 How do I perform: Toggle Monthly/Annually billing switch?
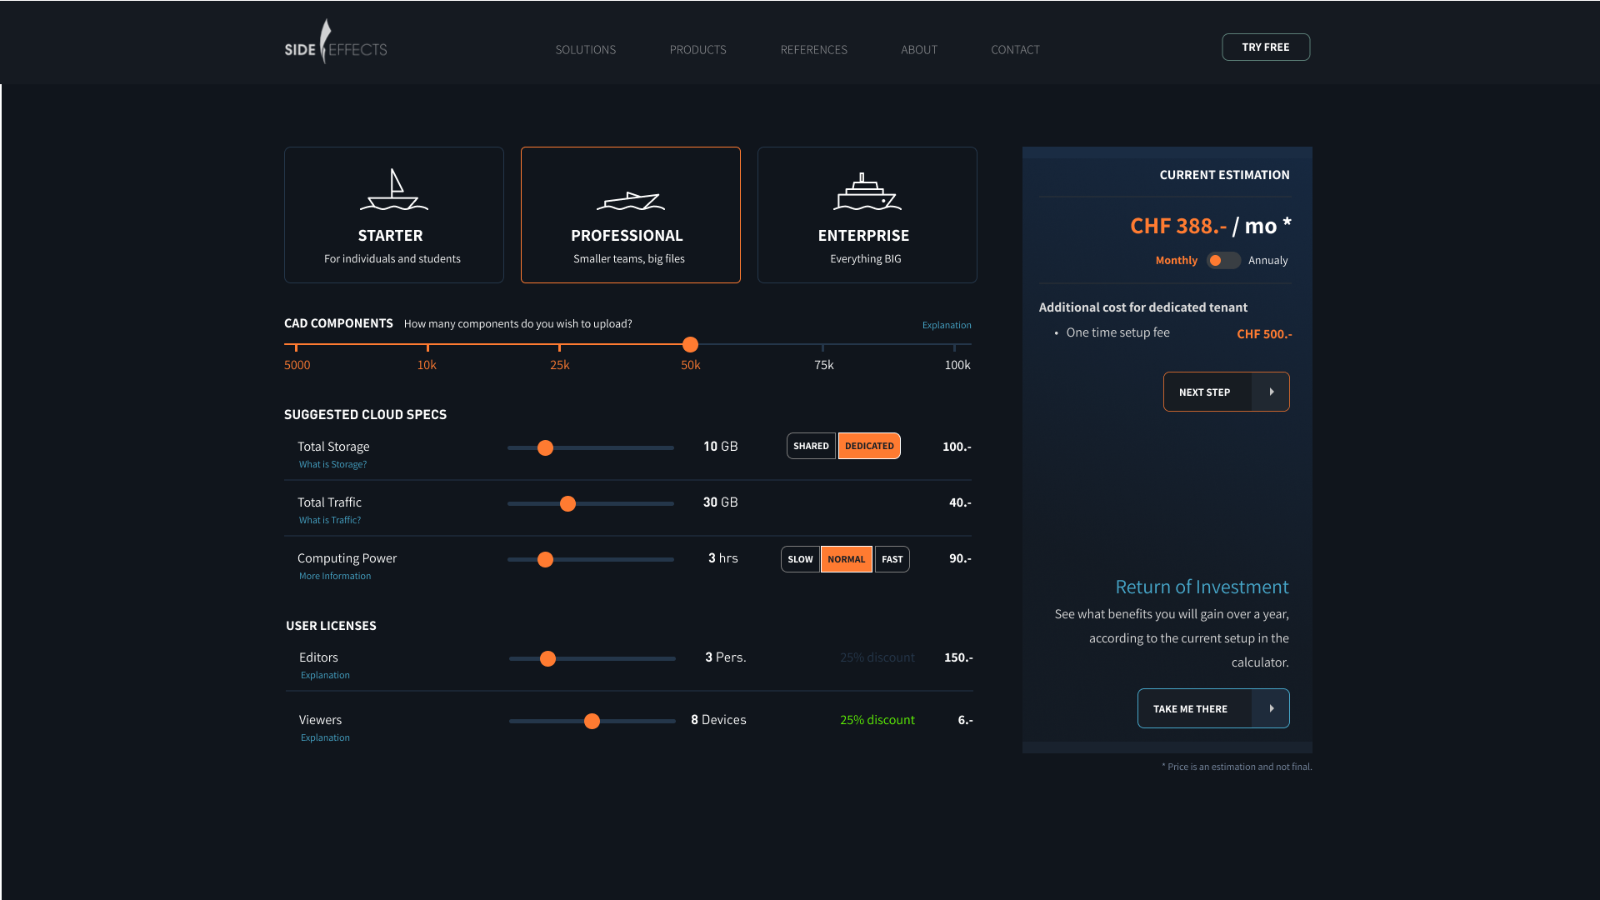1222,261
